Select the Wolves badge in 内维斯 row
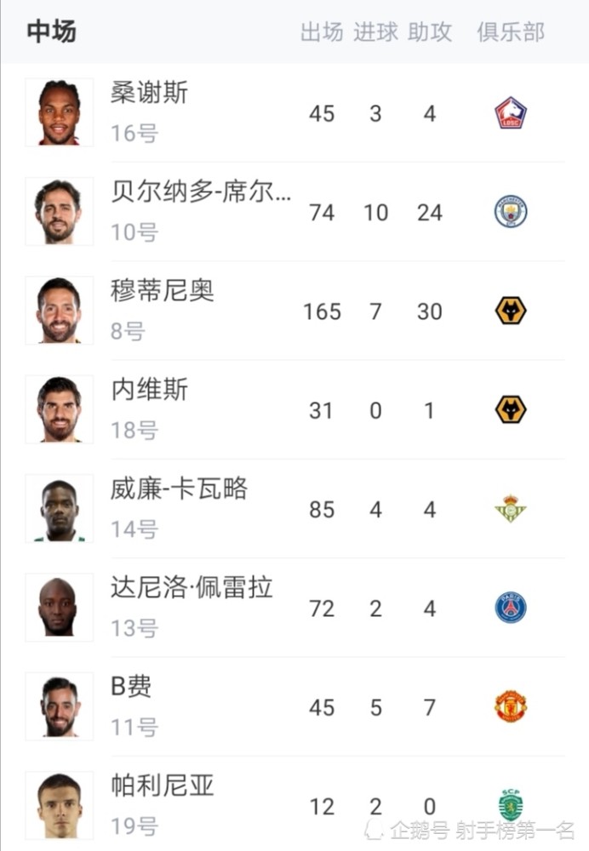Image resolution: width=589 pixels, height=851 pixels. [x=511, y=410]
